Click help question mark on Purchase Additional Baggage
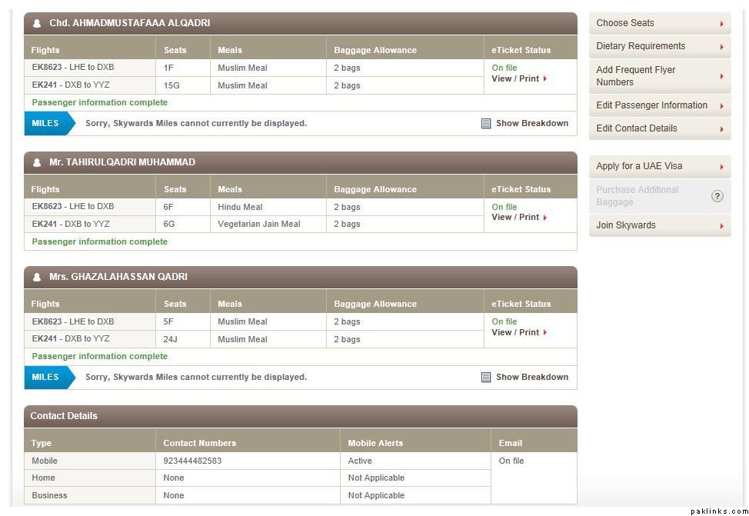This screenshot has width=749, height=516. pyautogui.click(x=717, y=196)
